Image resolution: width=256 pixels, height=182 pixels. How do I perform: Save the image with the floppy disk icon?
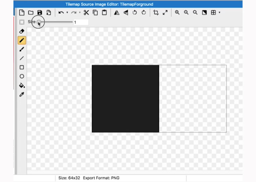click(40, 12)
